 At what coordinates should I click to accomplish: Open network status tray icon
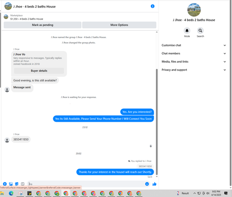(x=199, y=193)
